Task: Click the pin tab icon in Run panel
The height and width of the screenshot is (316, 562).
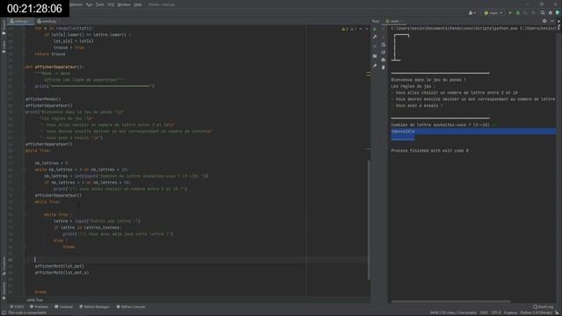Action: pos(375,66)
